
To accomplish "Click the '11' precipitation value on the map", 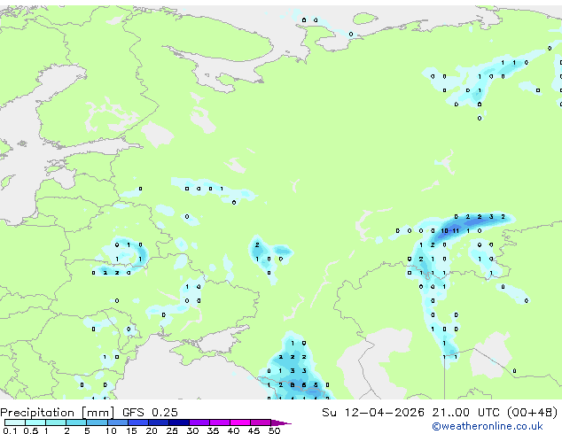I will point(456,231).
